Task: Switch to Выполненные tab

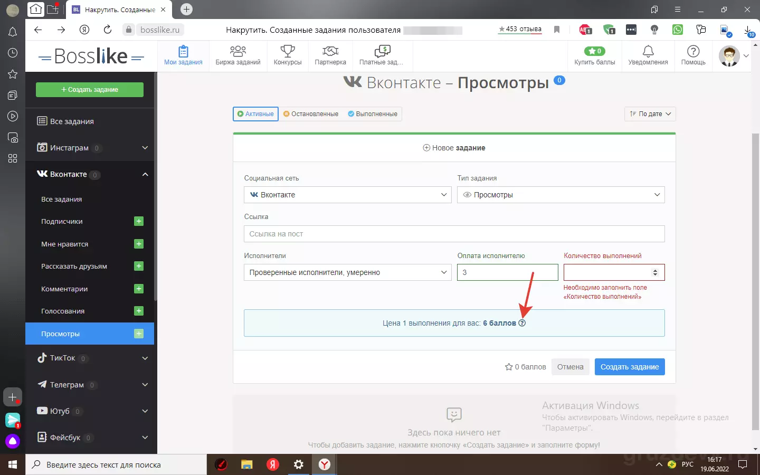Action: click(373, 114)
